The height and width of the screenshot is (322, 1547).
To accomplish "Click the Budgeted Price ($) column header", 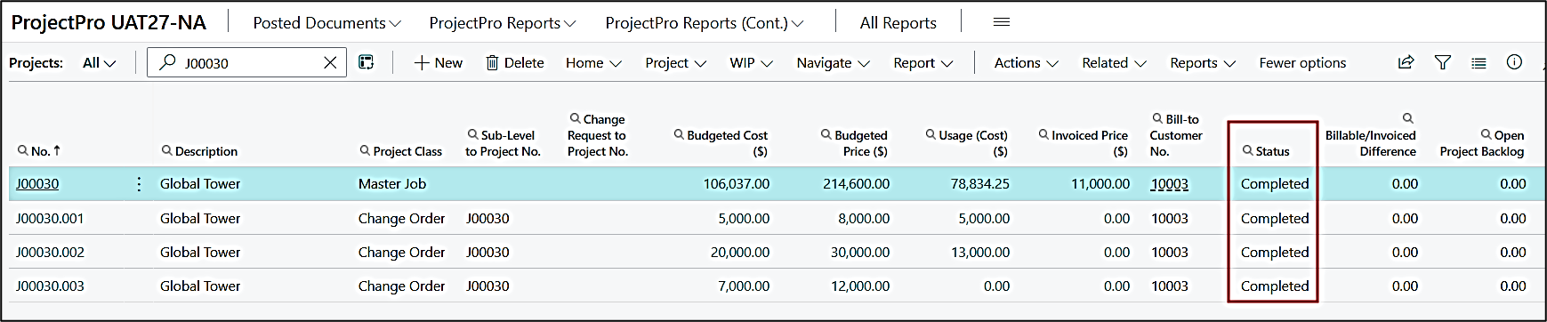I will (x=854, y=143).
